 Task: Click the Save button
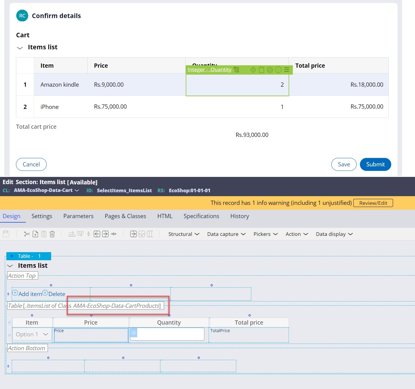pyautogui.click(x=344, y=164)
